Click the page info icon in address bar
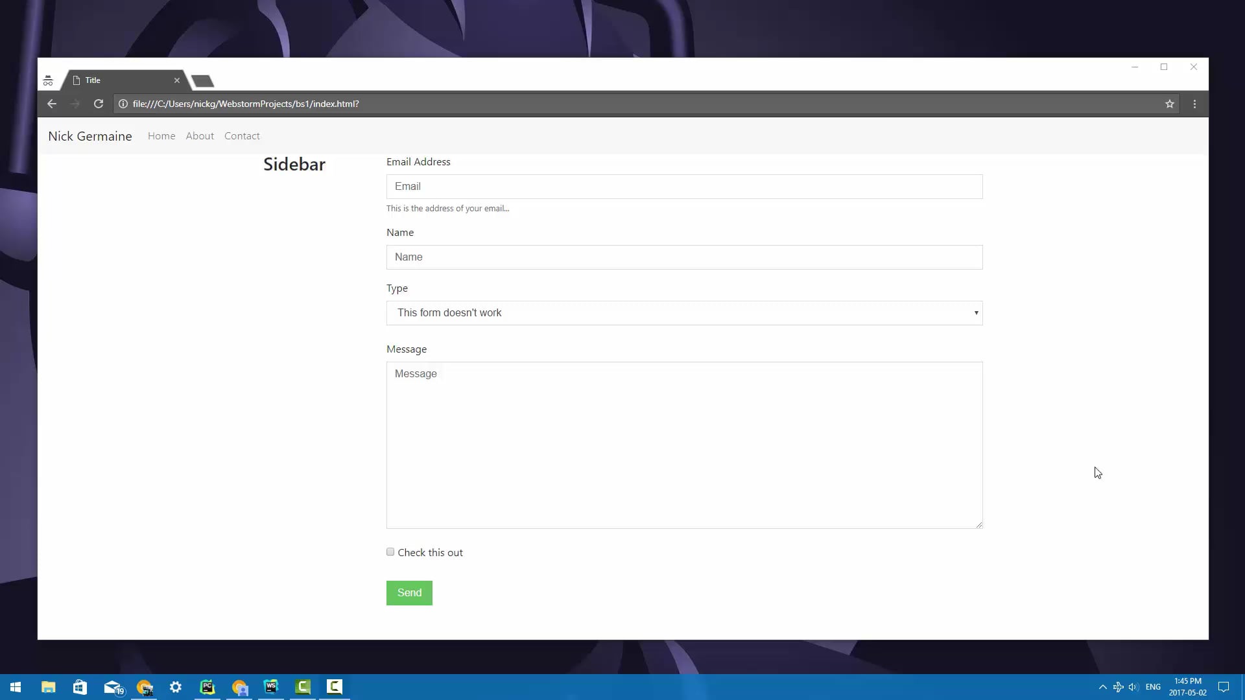The width and height of the screenshot is (1245, 700). (123, 104)
